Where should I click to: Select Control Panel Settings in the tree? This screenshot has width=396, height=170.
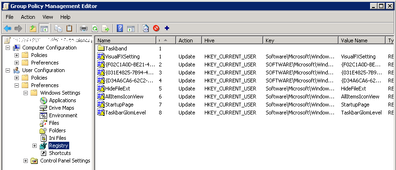click(x=65, y=161)
